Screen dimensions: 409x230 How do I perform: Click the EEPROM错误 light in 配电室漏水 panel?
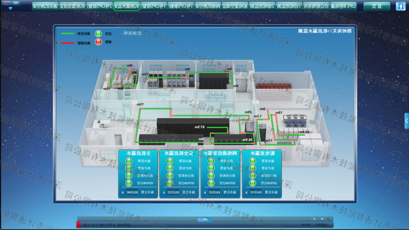[x=252, y=183]
